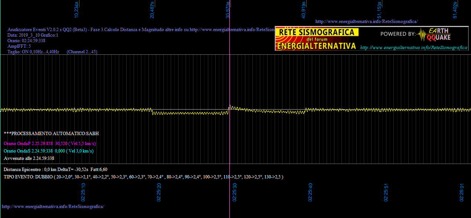Image resolution: width=471 pixels, height=218 pixels.
Task: Click the Analizzatore Eventi V2.0.2 title line
Action: pyautogui.click(x=141, y=30)
